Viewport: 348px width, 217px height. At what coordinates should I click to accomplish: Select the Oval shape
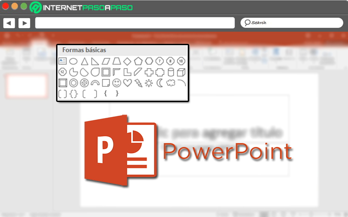tap(73, 61)
